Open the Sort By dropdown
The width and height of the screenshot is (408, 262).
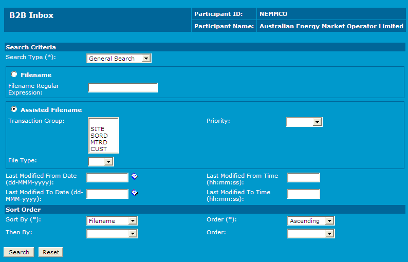112,221
